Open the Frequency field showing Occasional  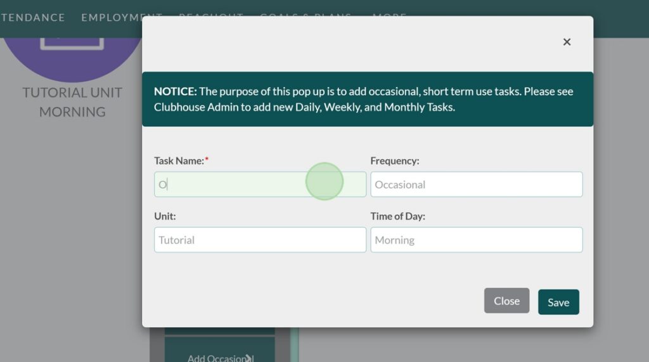click(476, 184)
